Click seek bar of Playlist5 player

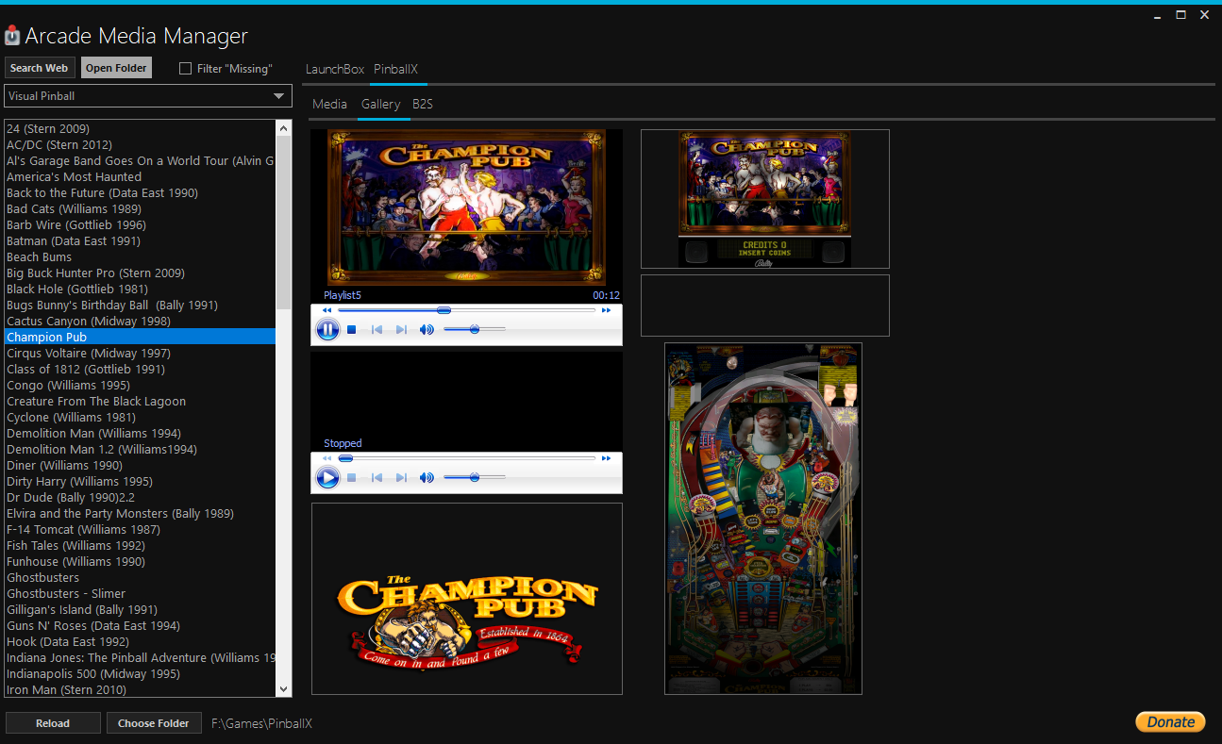coord(466,310)
